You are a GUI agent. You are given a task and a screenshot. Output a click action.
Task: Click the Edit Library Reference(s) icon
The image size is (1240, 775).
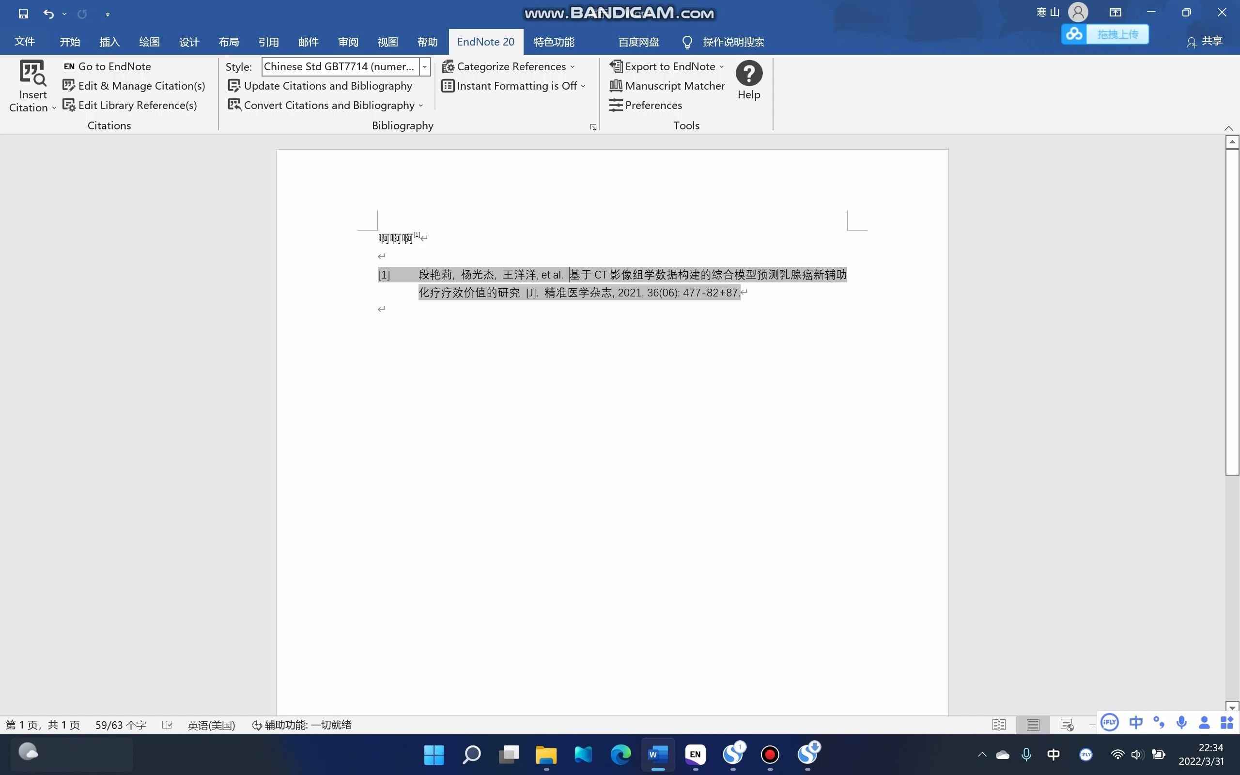click(x=70, y=105)
